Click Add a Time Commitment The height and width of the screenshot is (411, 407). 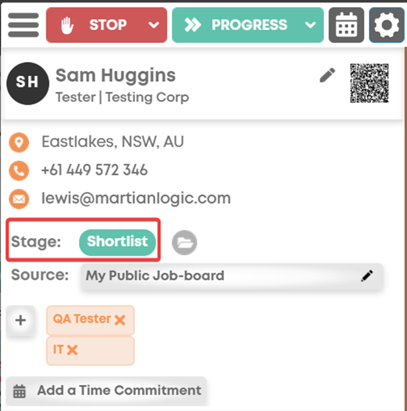coord(106,391)
